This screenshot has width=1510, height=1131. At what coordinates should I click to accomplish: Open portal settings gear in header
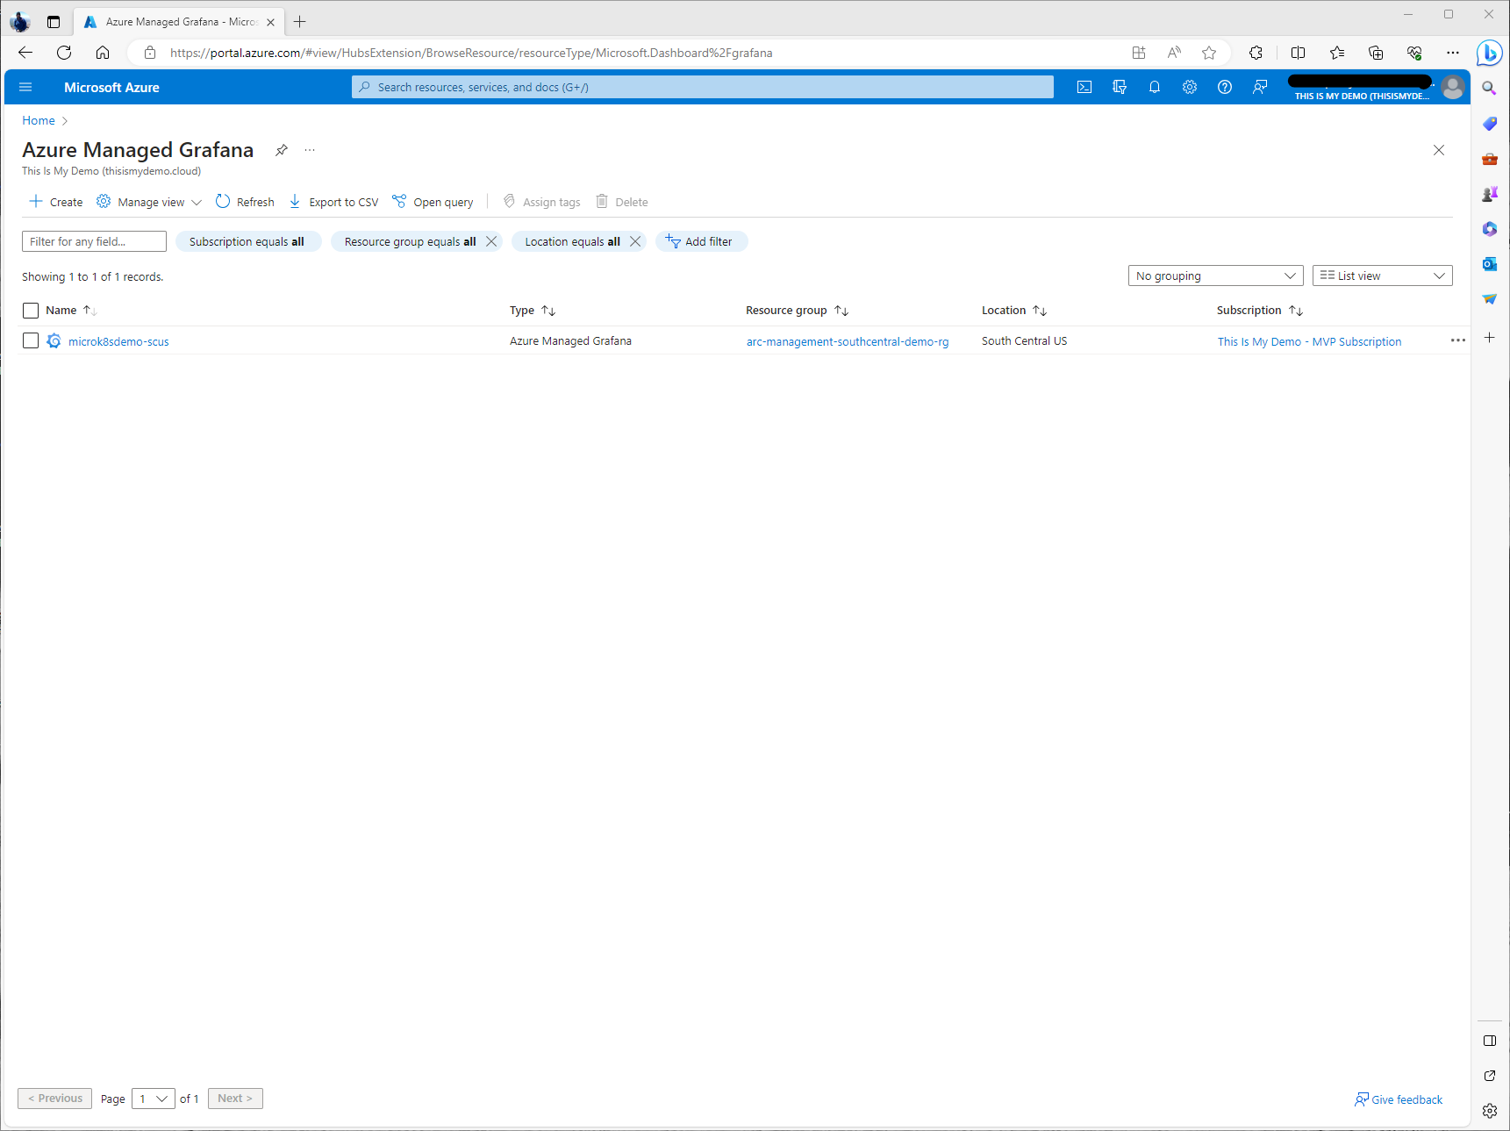1190,87
